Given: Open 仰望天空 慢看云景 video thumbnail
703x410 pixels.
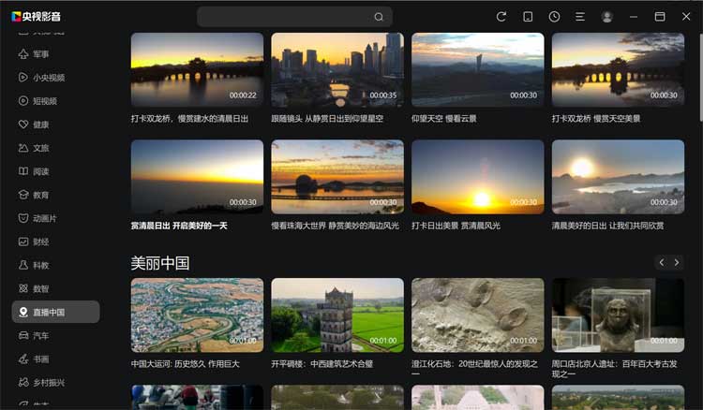Looking at the screenshot, I should point(477,69).
